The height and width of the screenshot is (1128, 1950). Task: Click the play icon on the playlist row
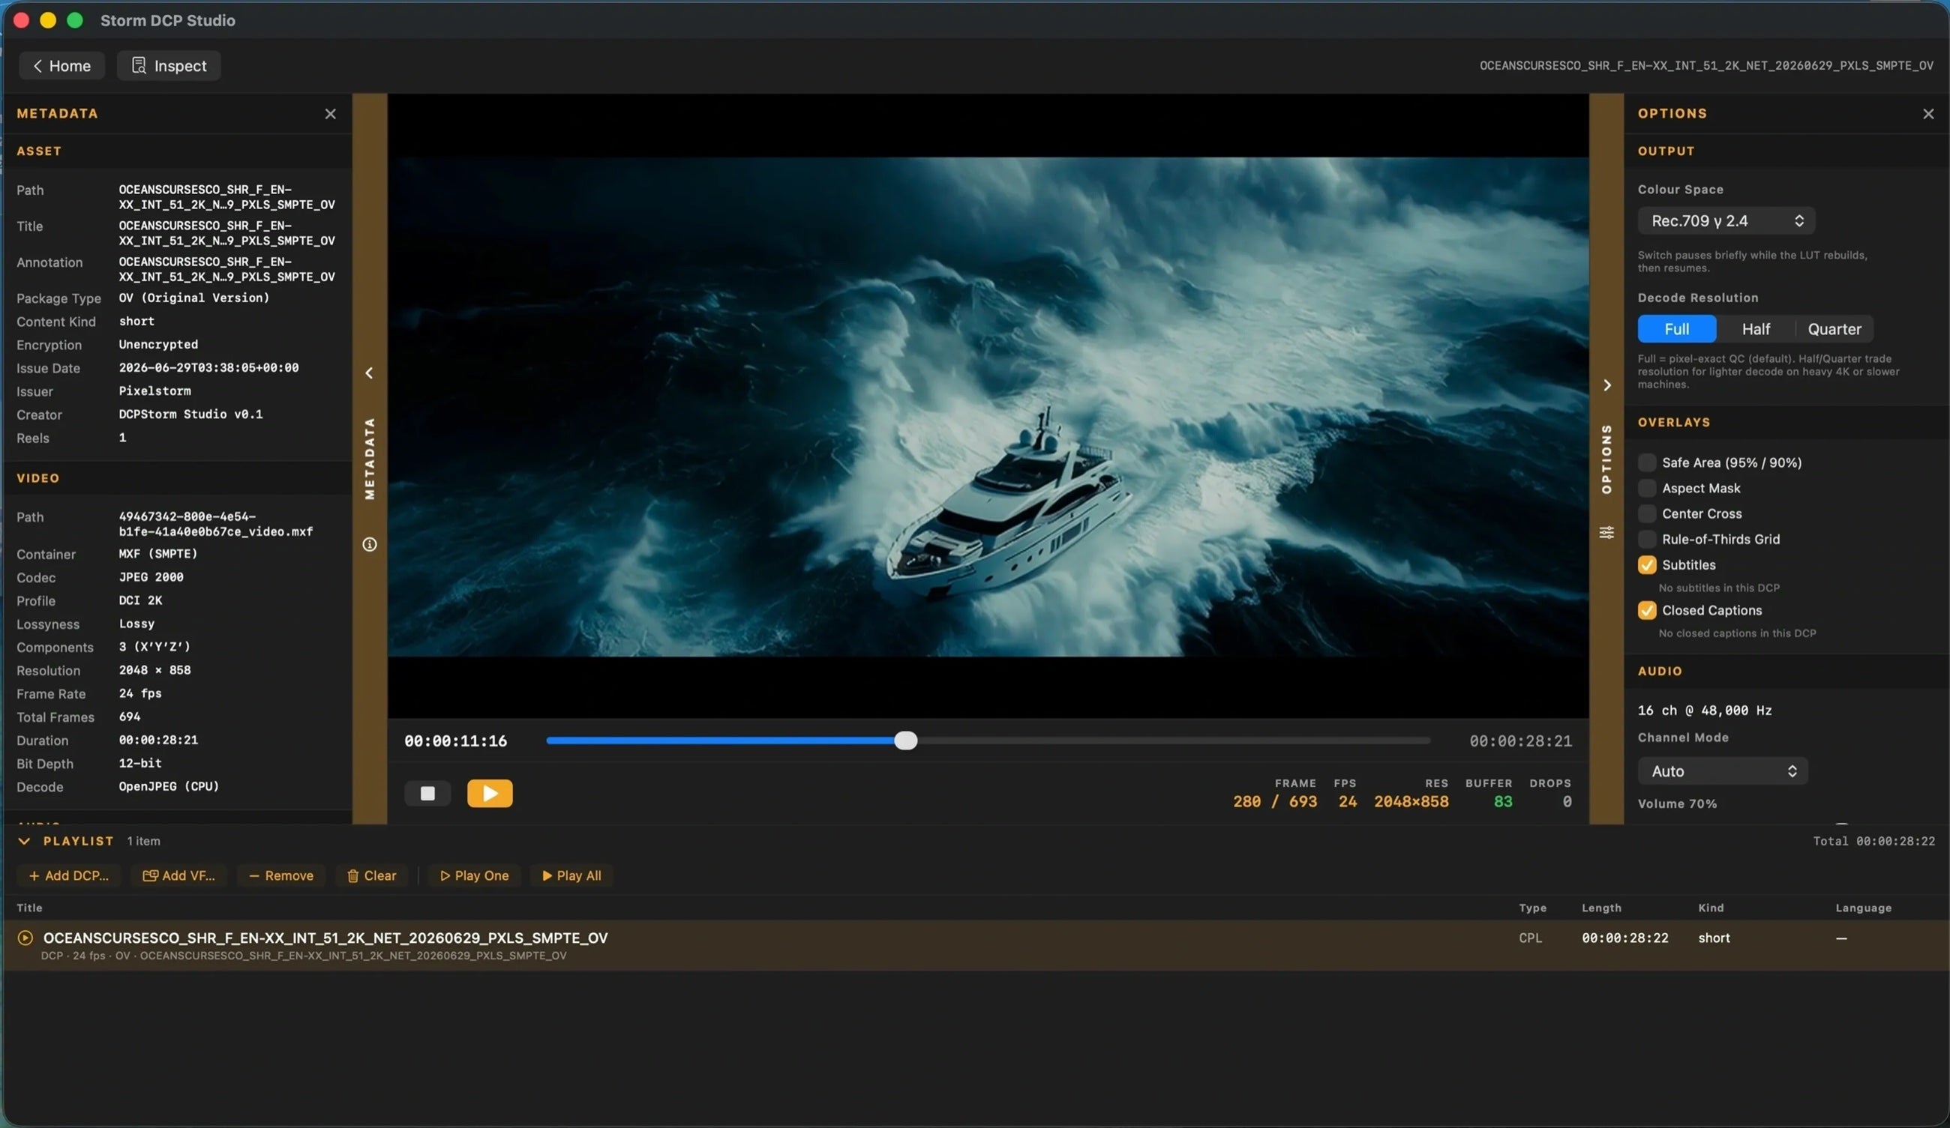pos(25,938)
